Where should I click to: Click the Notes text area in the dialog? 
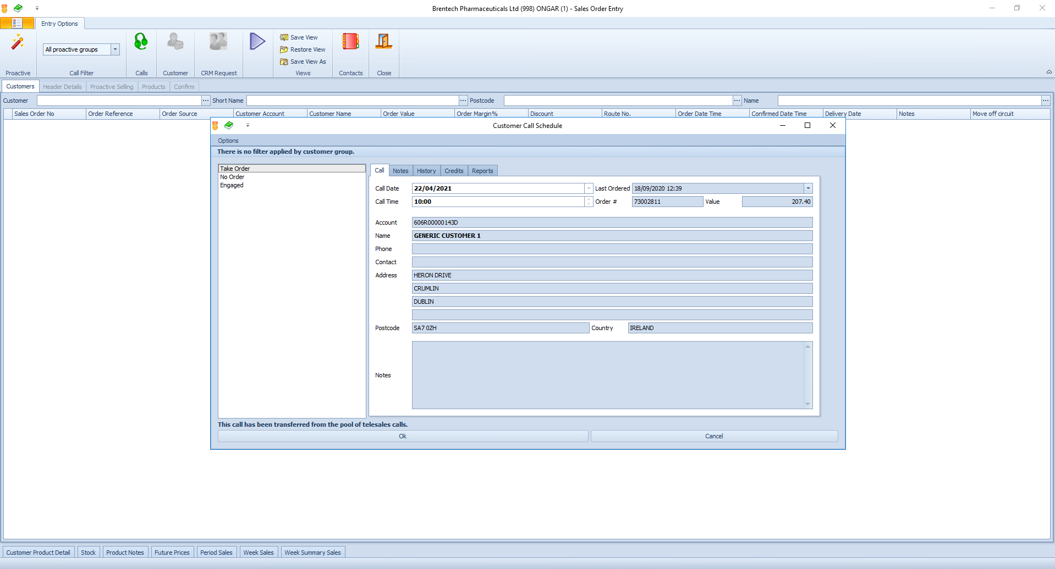point(608,375)
